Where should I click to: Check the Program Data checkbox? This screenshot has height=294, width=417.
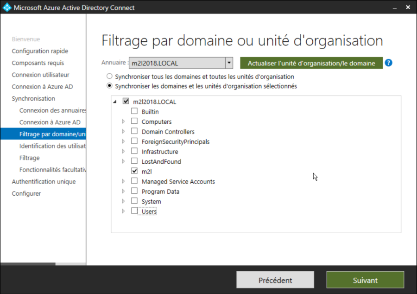click(134, 191)
